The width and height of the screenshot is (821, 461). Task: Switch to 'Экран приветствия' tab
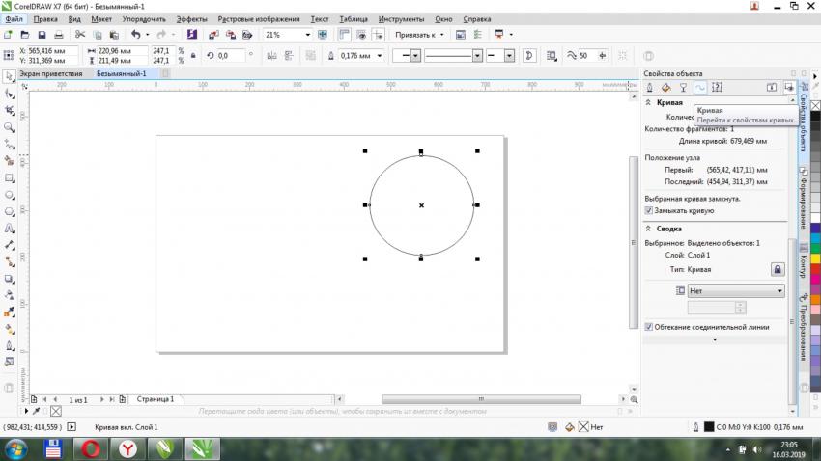click(51, 73)
